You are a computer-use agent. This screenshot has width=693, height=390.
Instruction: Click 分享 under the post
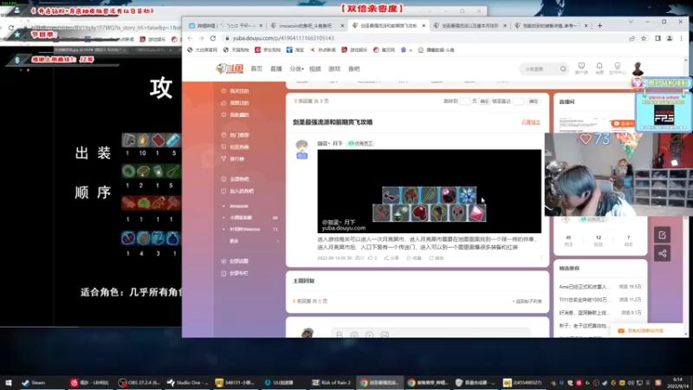tap(391, 257)
